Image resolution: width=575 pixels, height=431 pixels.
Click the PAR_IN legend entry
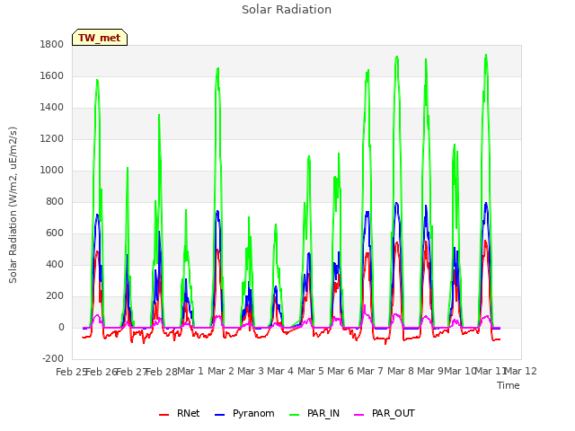[314, 413]
